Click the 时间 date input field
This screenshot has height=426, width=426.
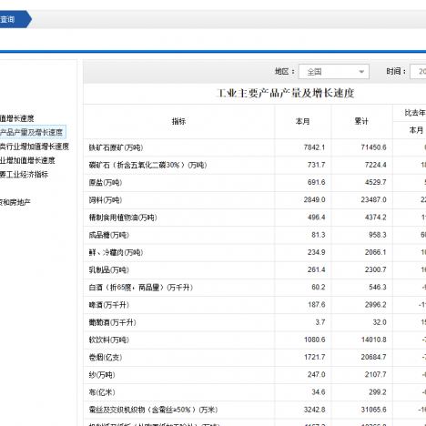pyautogui.click(x=418, y=72)
